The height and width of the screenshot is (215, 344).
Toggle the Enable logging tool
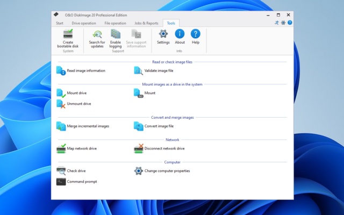[x=116, y=34]
